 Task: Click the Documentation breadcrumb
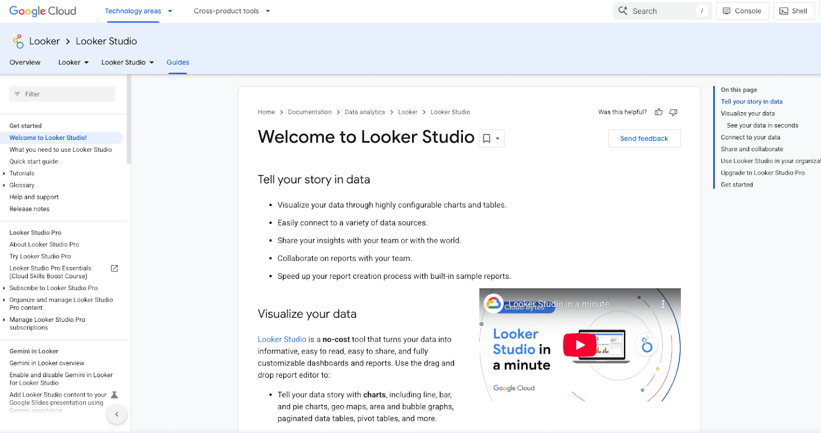click(310, 112)
